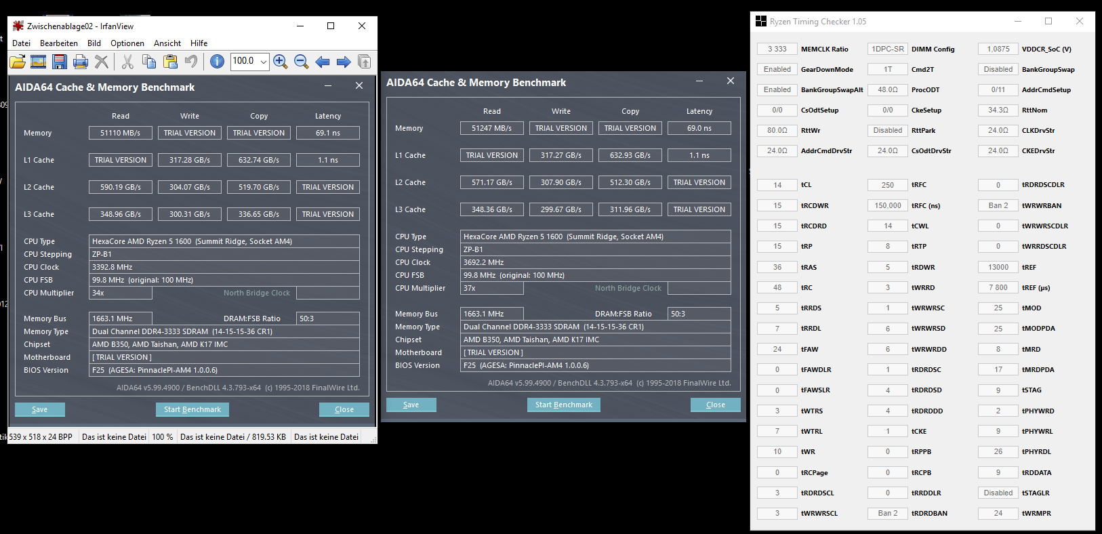
Task: Open the Bearbeiten menu
Action: tap(59, 43)
